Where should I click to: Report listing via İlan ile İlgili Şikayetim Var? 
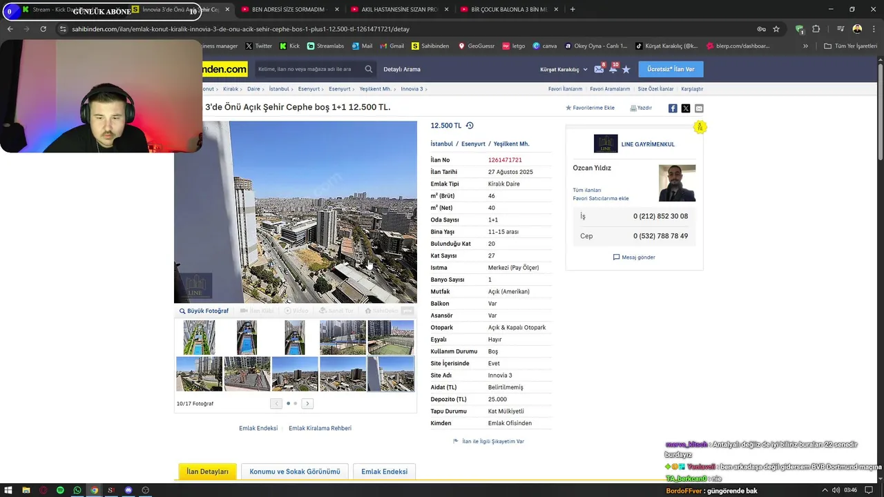click(489, 441)
